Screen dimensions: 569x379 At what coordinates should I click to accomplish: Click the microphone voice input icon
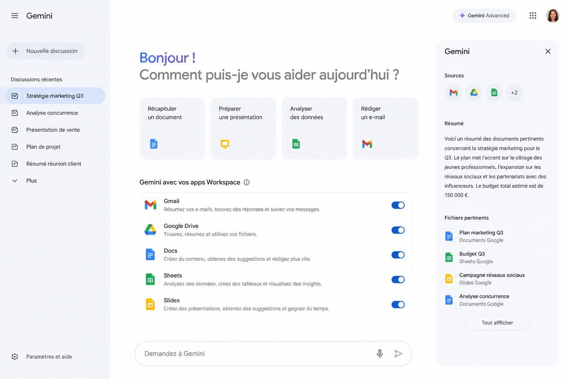380,353
